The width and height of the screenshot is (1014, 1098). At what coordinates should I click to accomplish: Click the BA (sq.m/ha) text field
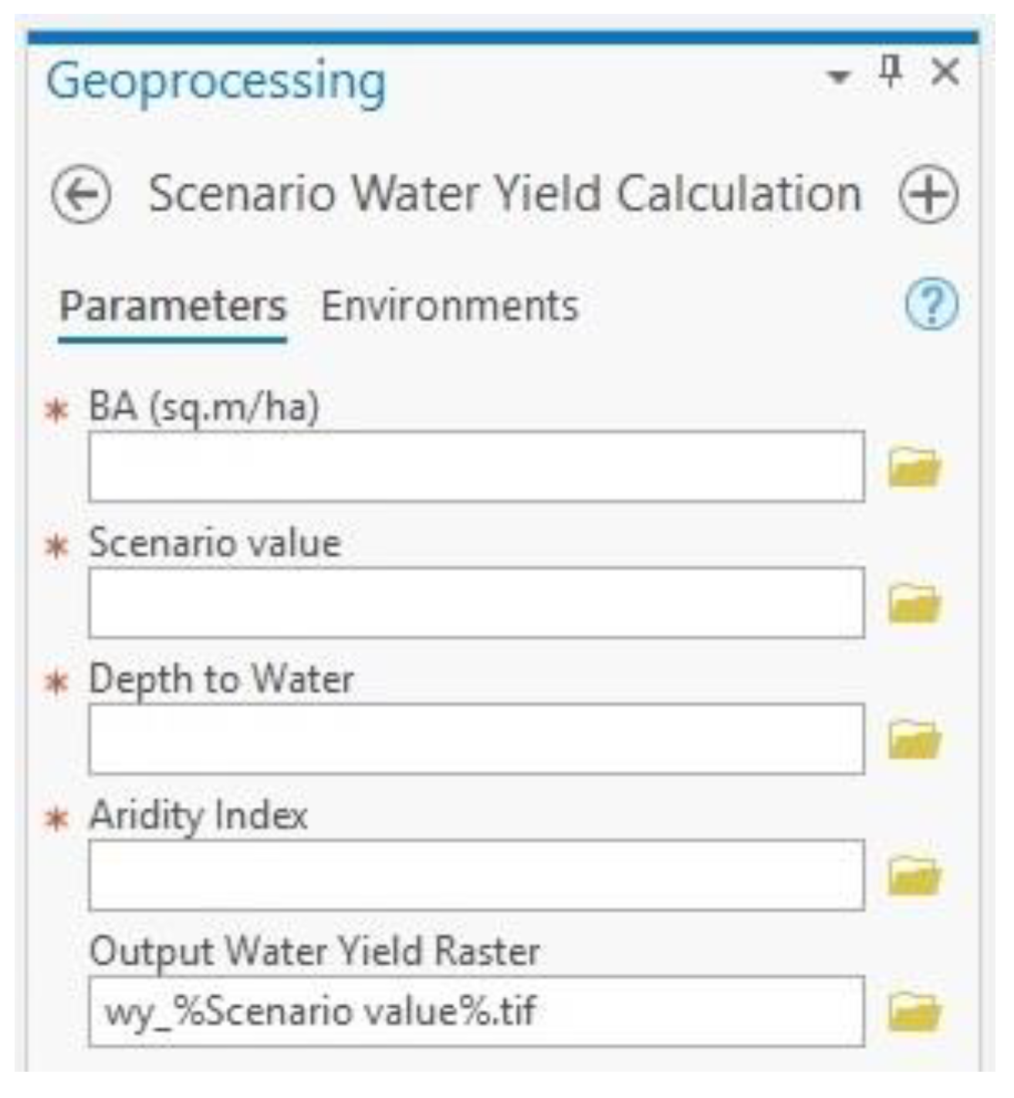coord(476,467)
